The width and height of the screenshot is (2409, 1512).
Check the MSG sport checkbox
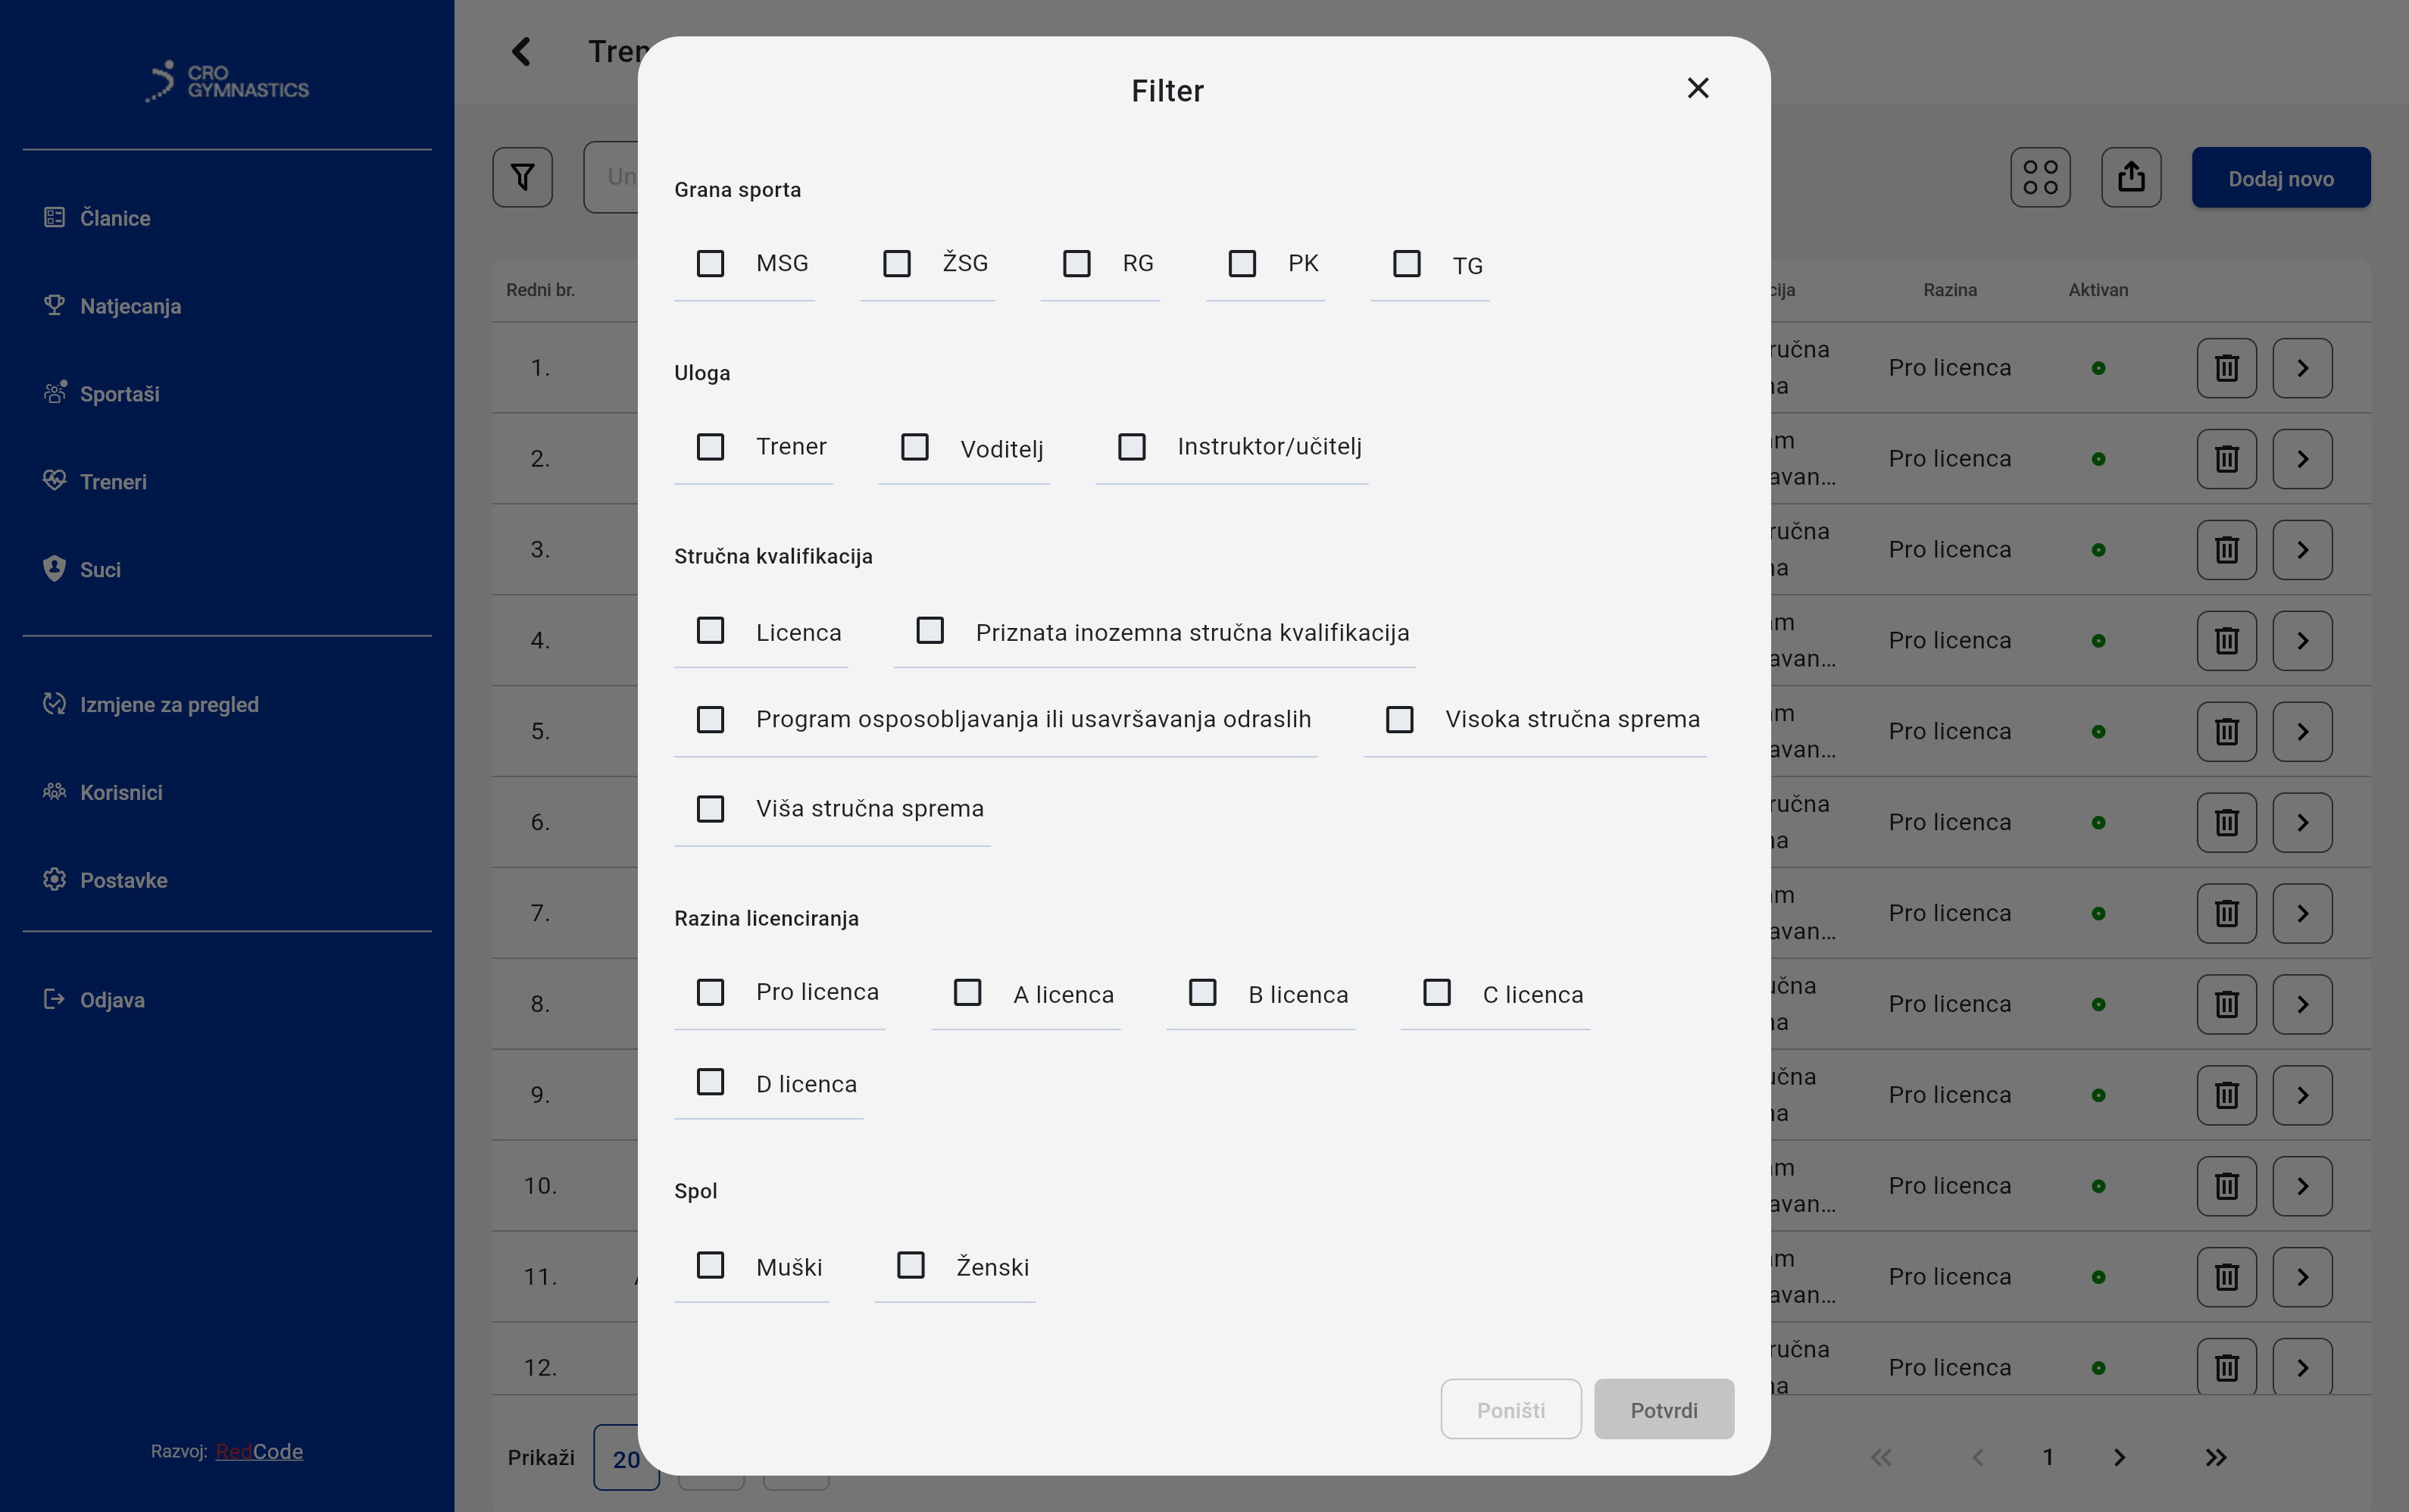point(710,263)
